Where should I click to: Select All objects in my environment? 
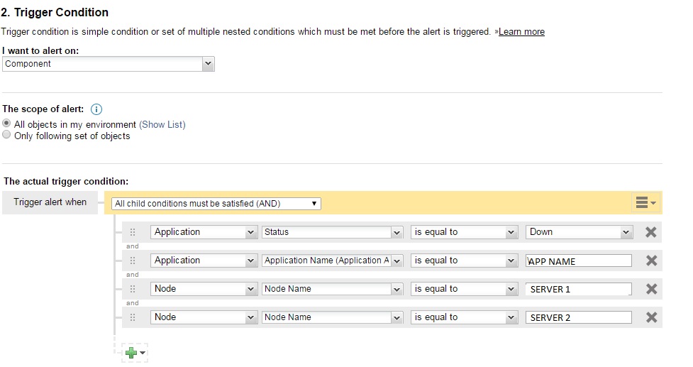tap(7, 124)
